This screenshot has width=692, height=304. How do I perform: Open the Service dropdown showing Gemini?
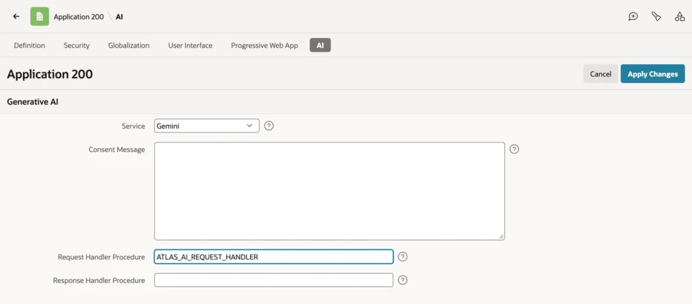coord(207,126)
